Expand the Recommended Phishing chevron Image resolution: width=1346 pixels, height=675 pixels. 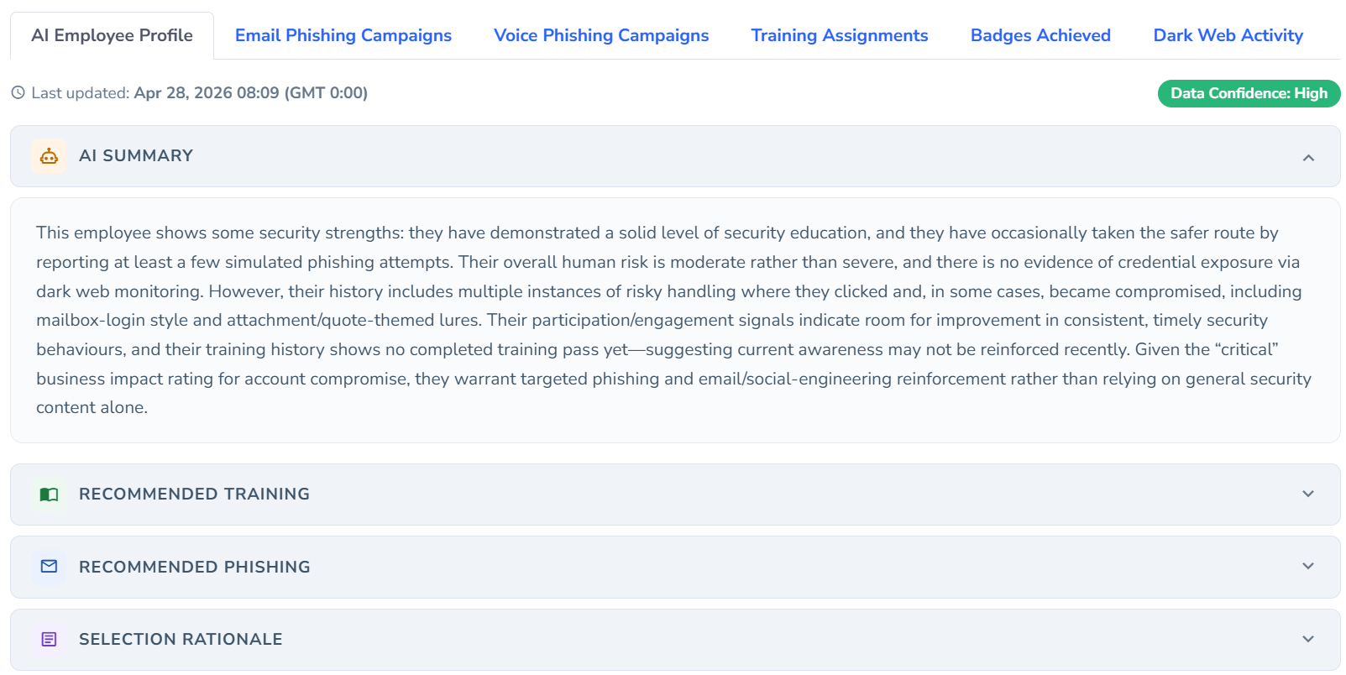(1307, 567)
